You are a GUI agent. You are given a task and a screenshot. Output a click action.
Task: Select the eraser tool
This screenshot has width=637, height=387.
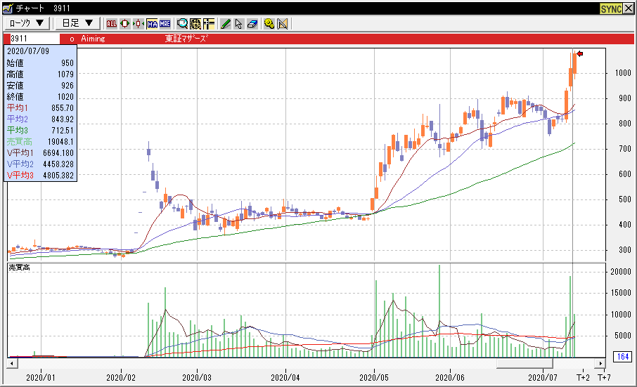[252, 23]
